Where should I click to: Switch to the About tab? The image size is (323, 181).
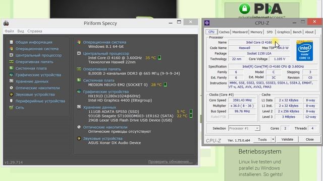tap(309, 32)
